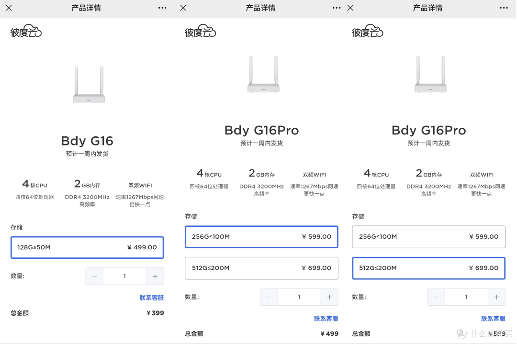Click the 彼度云 logo on right G16Pro page
This screenshot has height=344, width=517.
pyautogui.click(x=368, y=31)
